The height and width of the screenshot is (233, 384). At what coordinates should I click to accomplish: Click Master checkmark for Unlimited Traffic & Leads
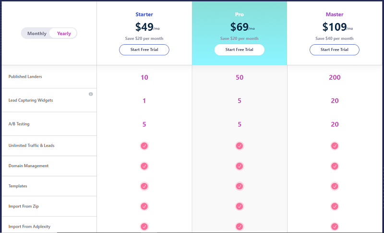tap(335, 146)
